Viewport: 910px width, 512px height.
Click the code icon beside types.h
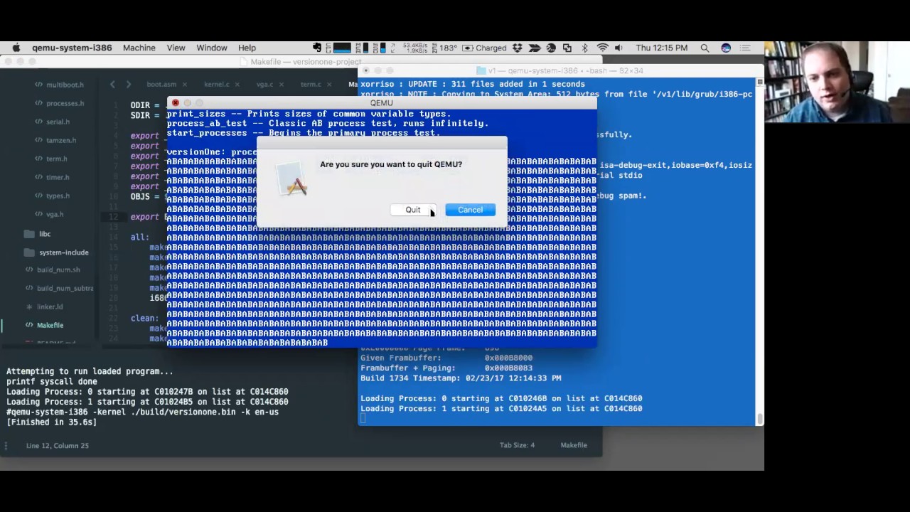[38, 196]
